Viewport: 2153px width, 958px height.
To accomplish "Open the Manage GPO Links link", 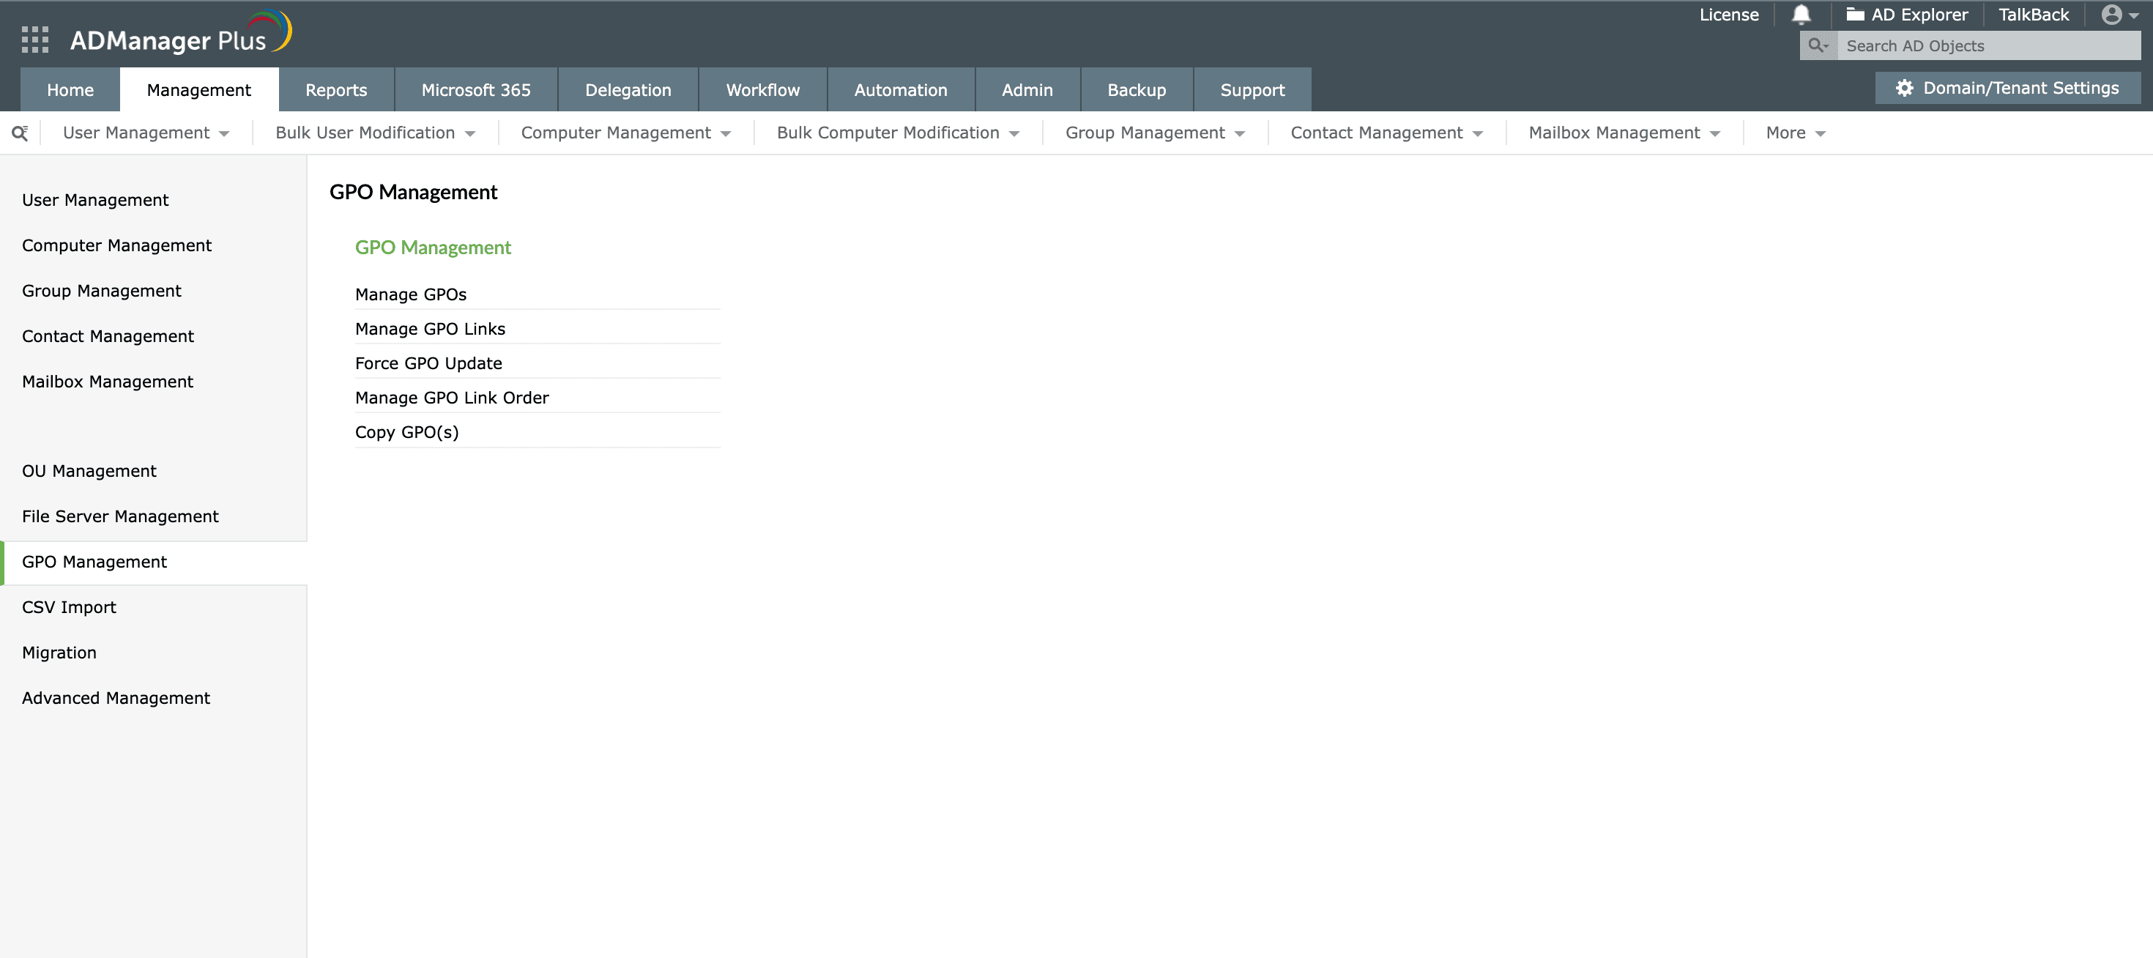I will point(430,329).
